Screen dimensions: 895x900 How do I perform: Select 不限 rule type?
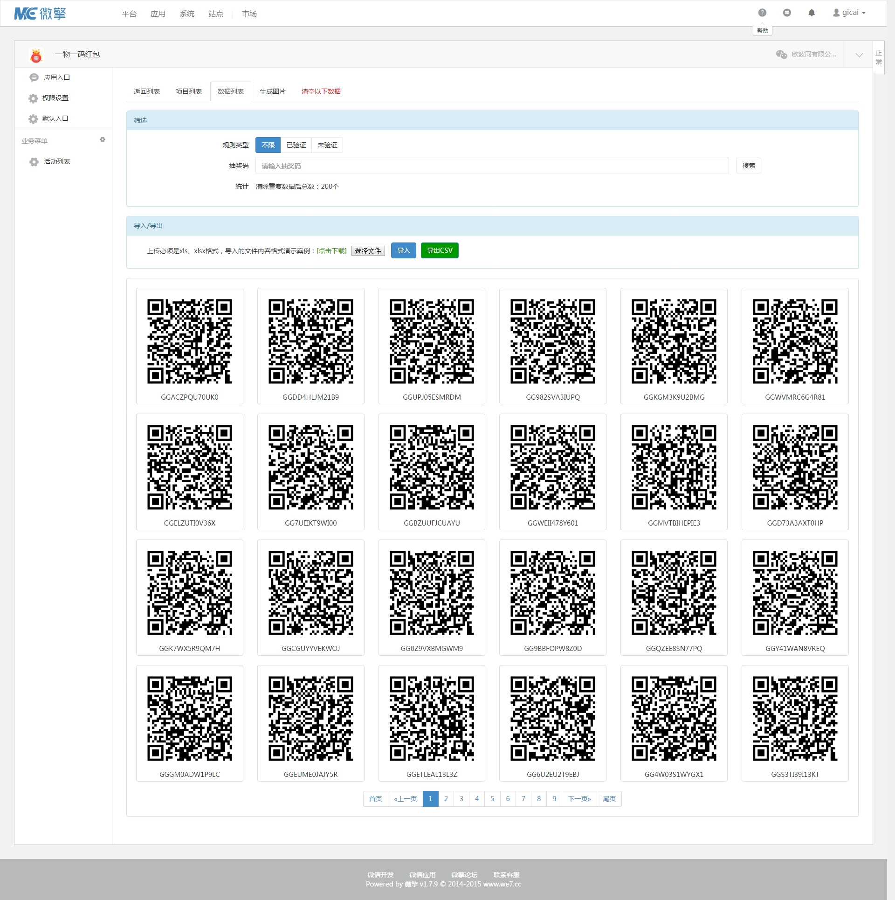tap(268, 145)
